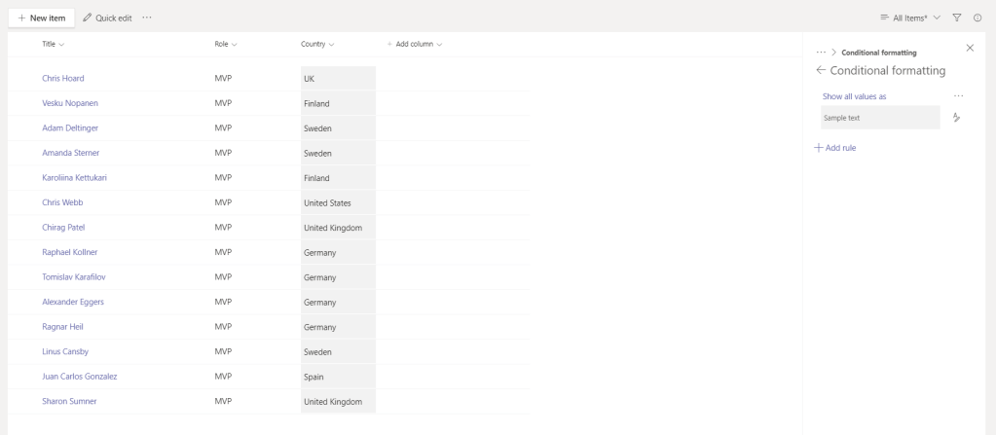The image size is (996, 435).
Task: Select the Spain country cell
Action: click(x=337, y=377)
